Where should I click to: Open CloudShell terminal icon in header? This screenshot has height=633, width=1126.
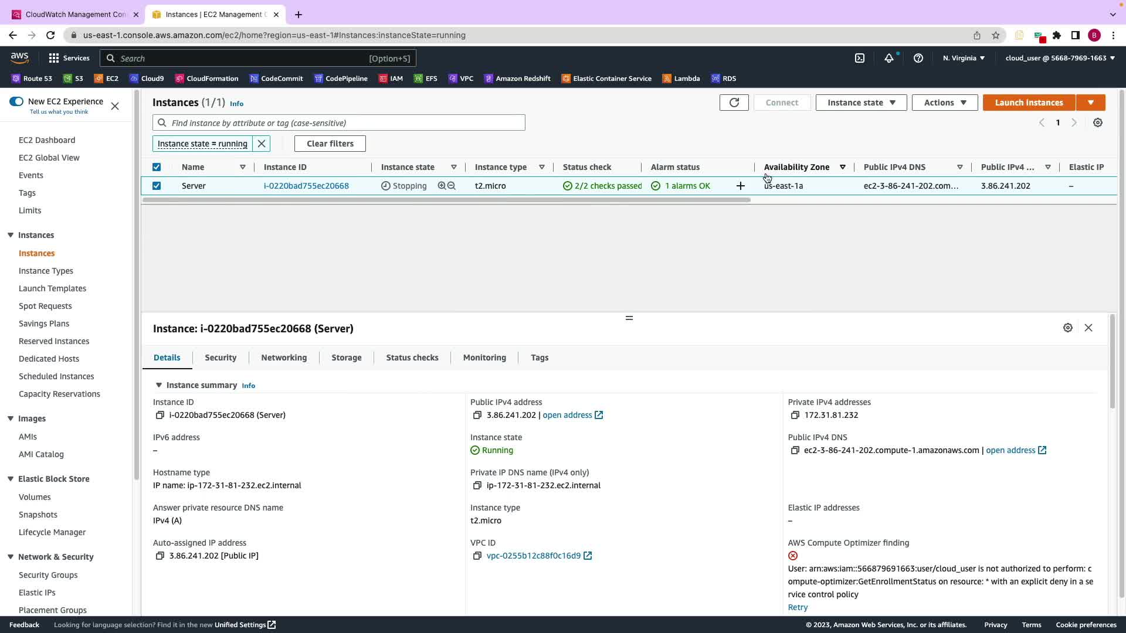pos(860,58)
